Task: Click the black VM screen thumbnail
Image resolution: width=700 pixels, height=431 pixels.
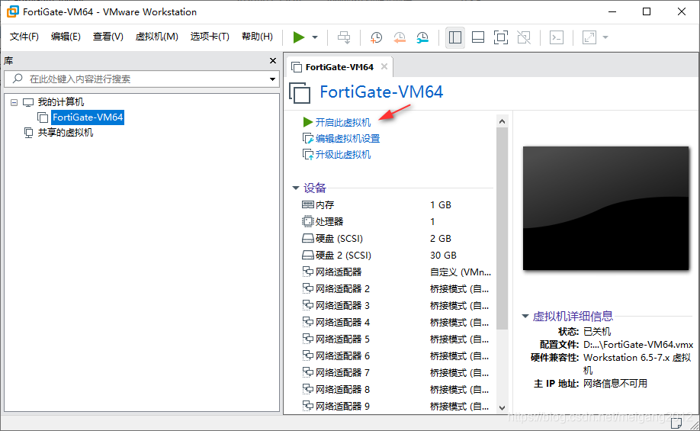Action: (x=605, y=208)
